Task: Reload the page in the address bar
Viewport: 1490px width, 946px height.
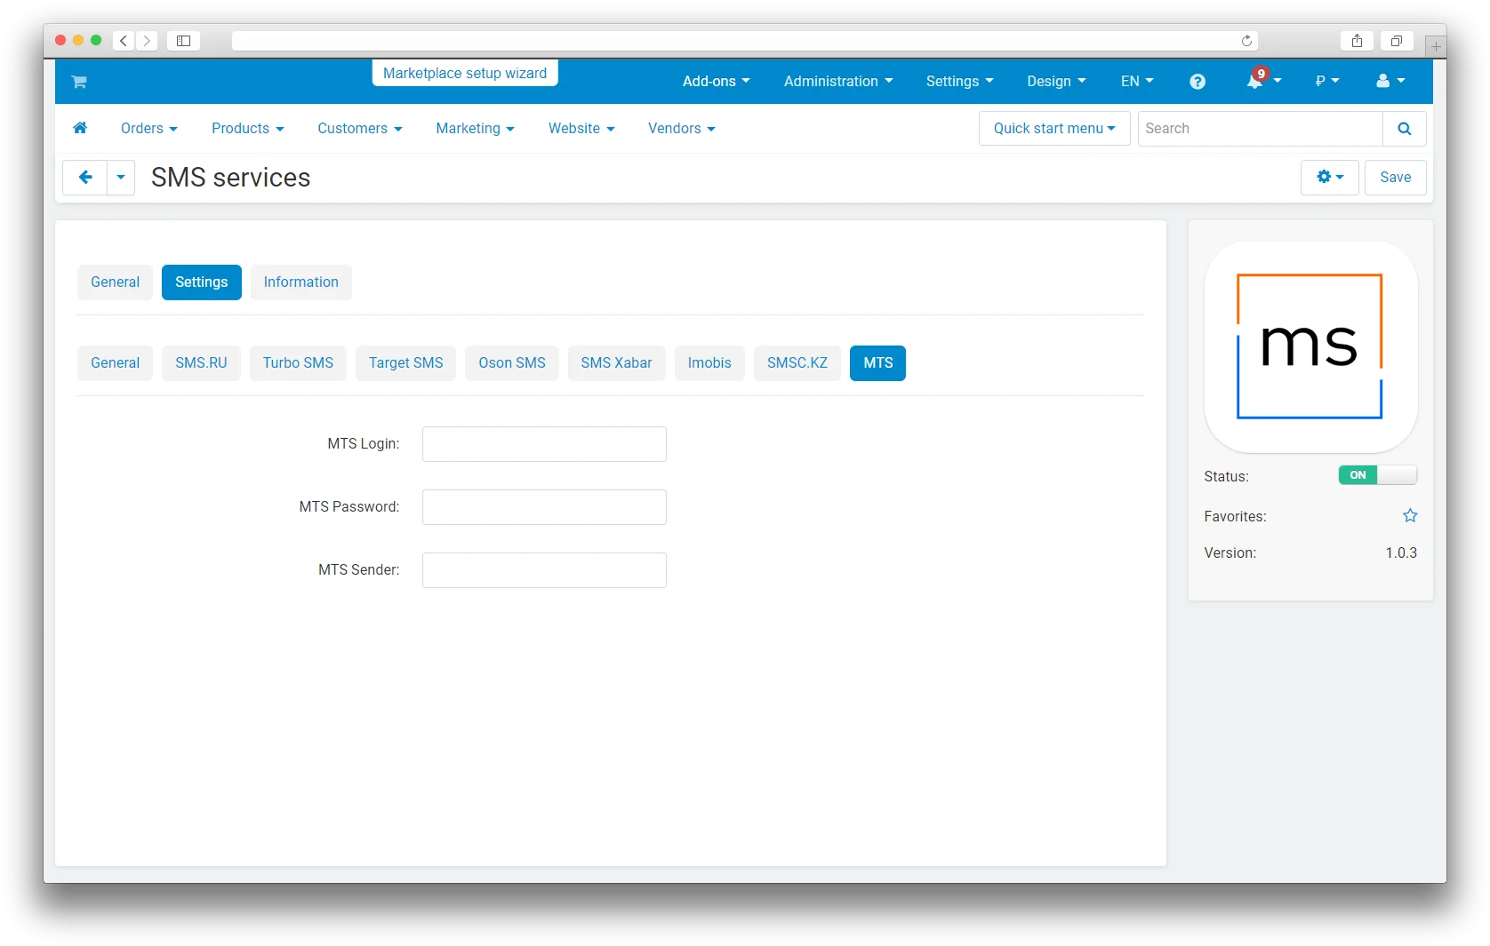Action: pos(1246,41)
